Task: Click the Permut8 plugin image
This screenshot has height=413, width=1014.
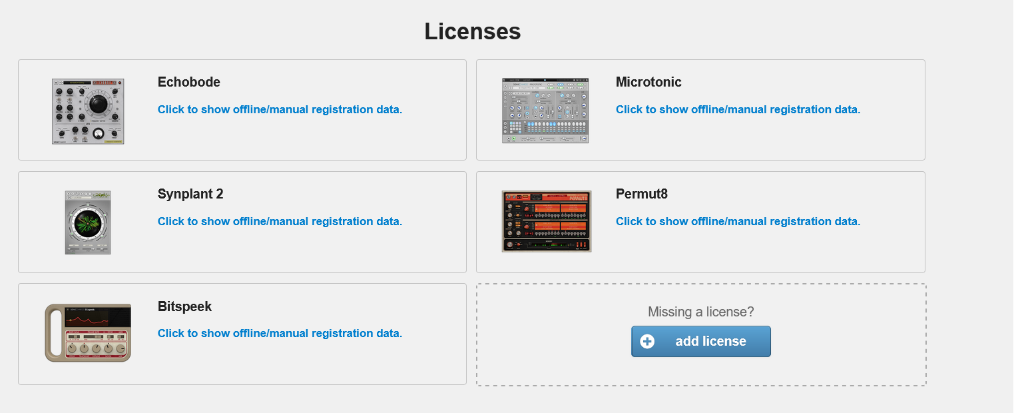Action: [547, 221]
